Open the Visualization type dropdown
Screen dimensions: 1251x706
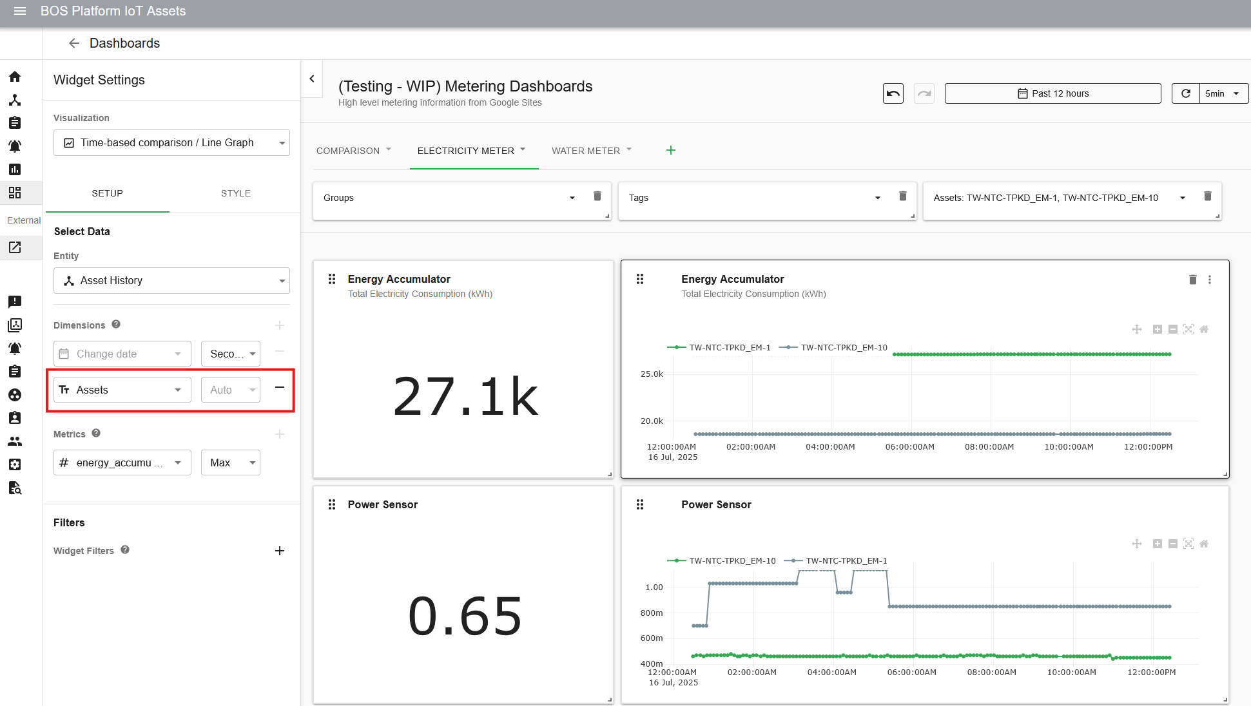(x=171, y=143)
